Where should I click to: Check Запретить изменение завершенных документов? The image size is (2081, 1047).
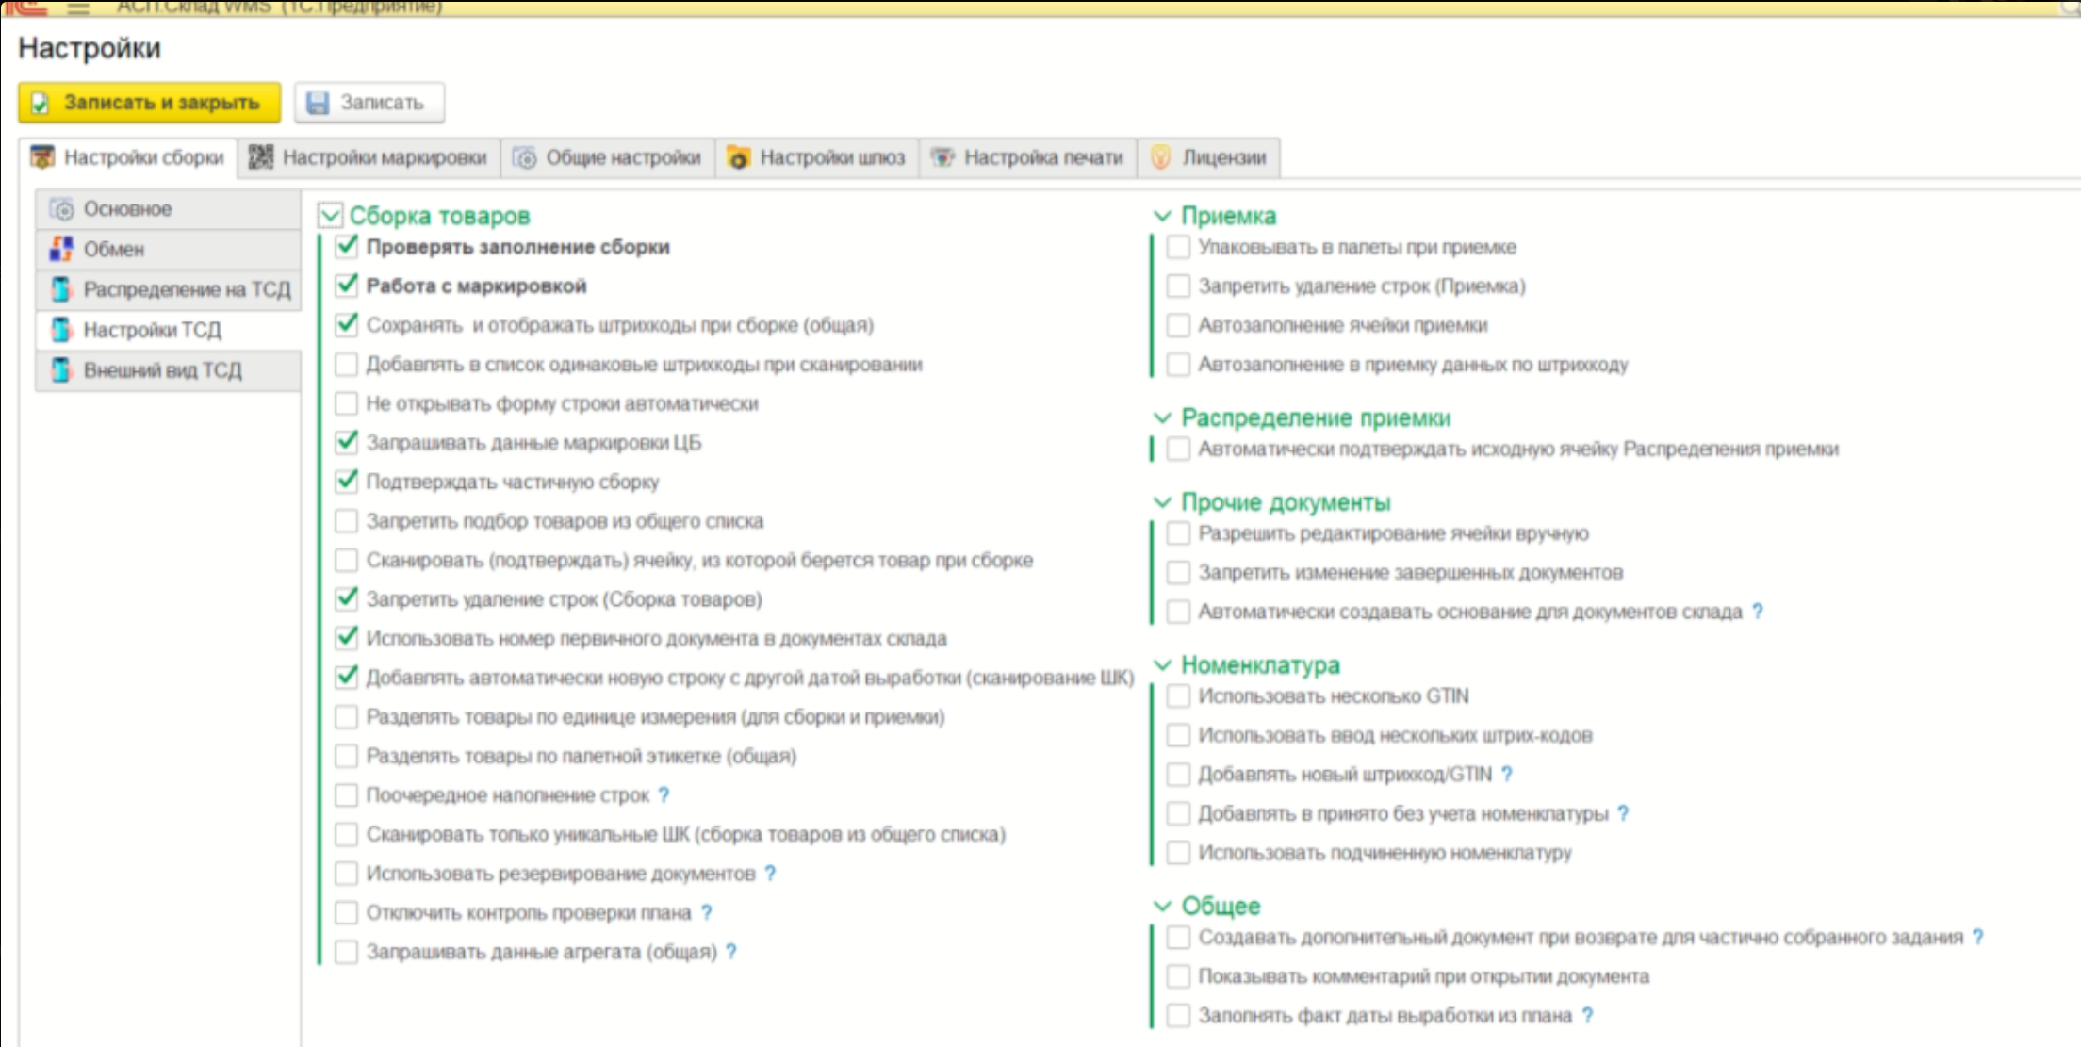[1178, 573]
